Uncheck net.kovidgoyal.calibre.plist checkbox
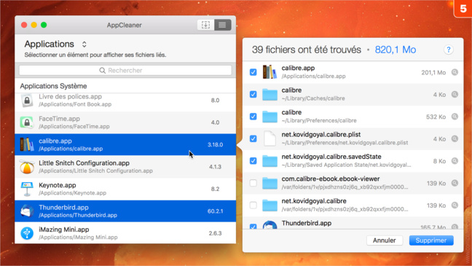The image size is (472, 266). [253, 138]
